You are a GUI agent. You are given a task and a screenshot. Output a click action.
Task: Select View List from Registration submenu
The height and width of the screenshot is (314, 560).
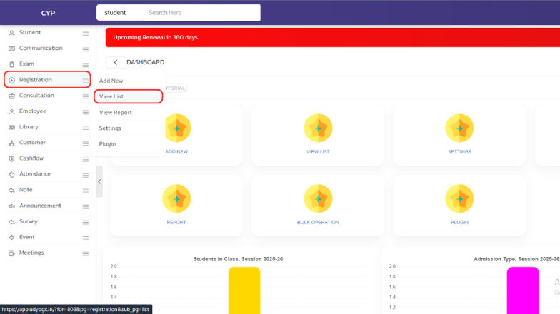[x=111, y=96]
